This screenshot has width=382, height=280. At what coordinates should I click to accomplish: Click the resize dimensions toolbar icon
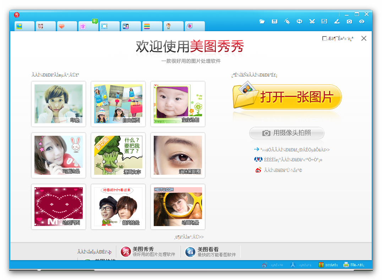(324, 21)
